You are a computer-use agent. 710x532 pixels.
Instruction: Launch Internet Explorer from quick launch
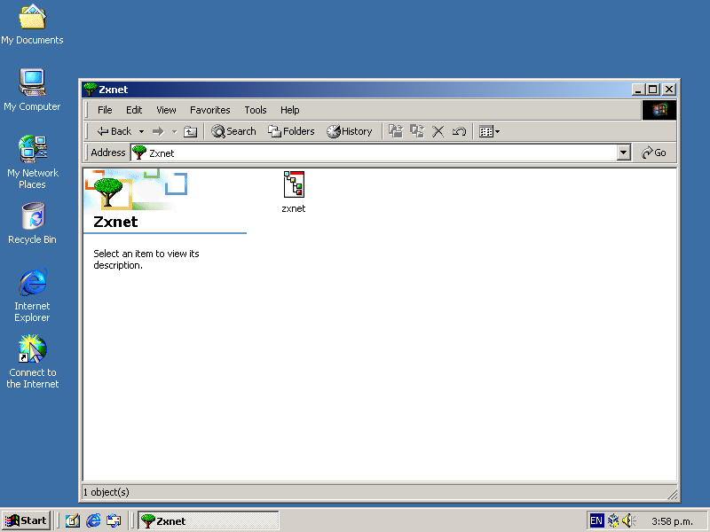point(93,520)
